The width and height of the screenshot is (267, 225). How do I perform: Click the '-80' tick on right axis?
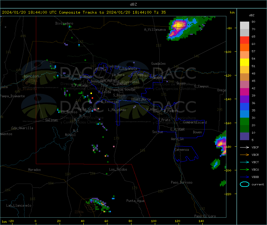coord(229,28)
